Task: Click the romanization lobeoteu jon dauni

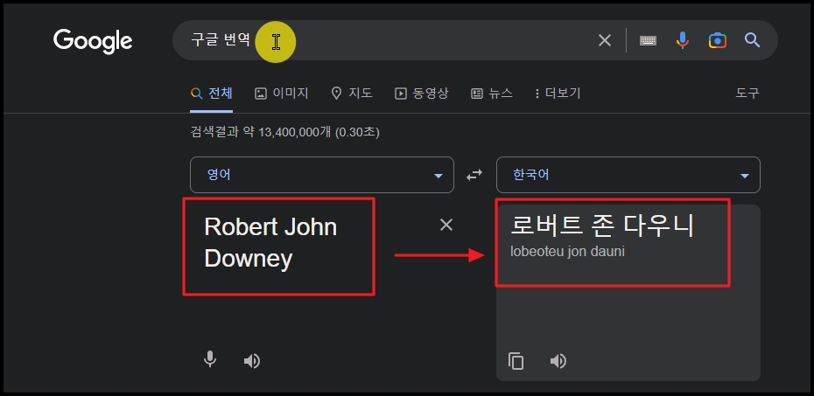Action: 567,252
